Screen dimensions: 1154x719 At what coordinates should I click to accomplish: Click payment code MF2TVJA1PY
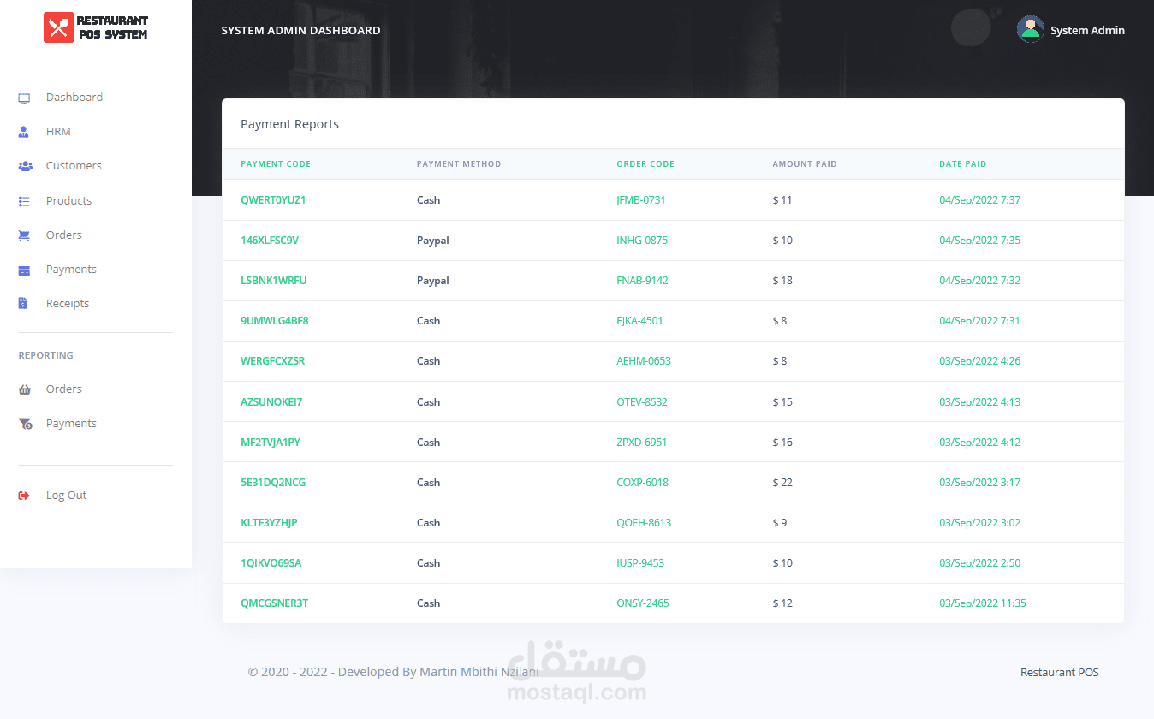click(x=271, y=443)
